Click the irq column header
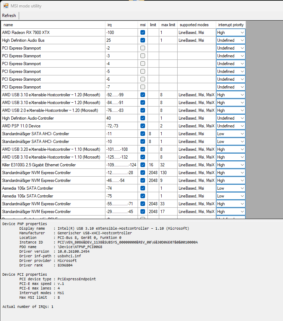This screenshot has width=283, height=321. tap(122, 25)
